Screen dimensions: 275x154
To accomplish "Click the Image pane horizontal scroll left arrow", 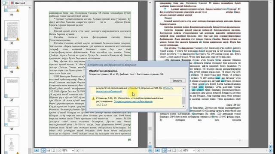I will click(83, 150).
